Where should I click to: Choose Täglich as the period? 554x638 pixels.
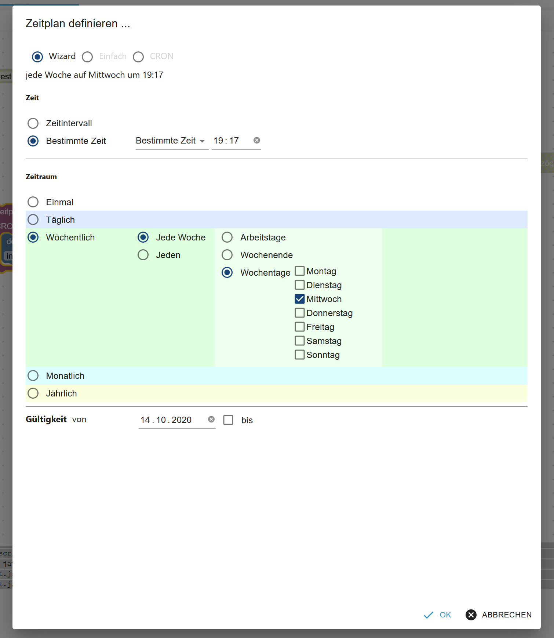point(33,220)
